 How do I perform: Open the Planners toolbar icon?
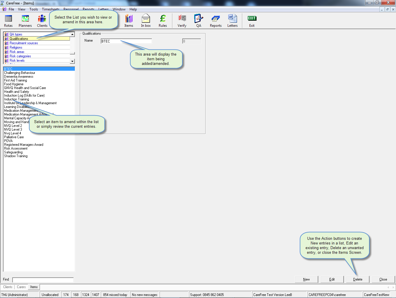(x=25, y=21)
